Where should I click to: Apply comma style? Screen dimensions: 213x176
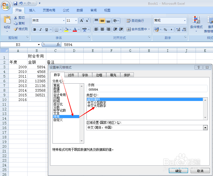[171, 30]
